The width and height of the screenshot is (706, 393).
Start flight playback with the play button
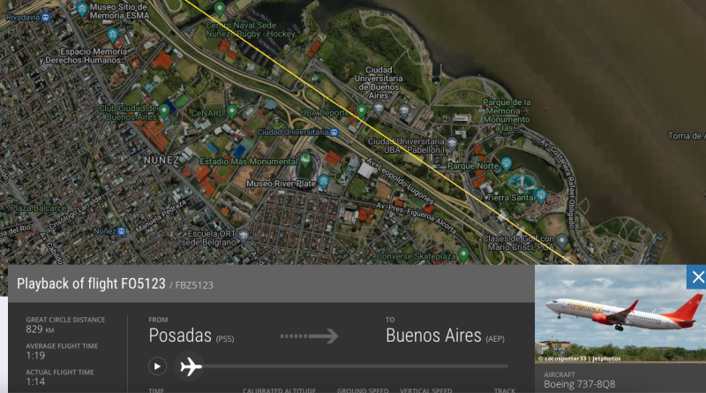(157, 367)
